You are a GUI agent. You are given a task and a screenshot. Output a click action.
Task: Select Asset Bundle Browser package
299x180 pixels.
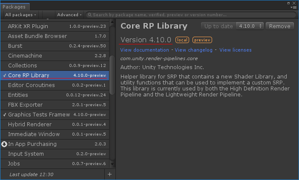coord(55,36)
